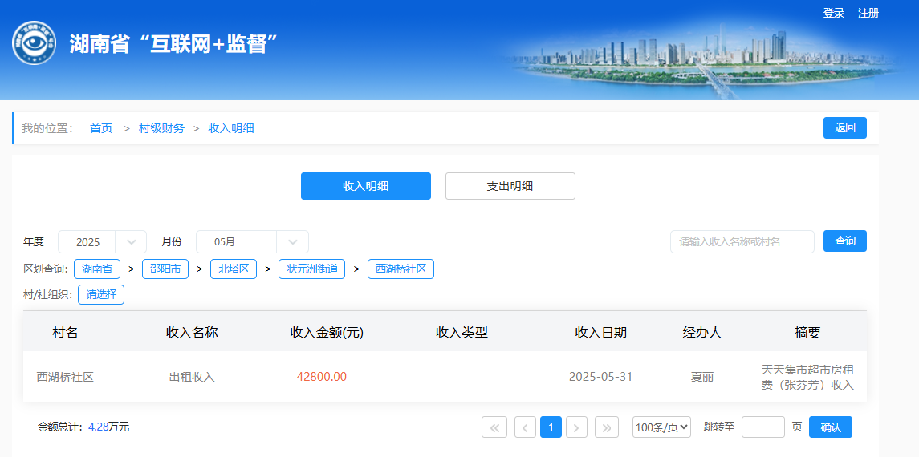
Task: Click the 金额总计 4.28万元 total
Action: (83, 427)
